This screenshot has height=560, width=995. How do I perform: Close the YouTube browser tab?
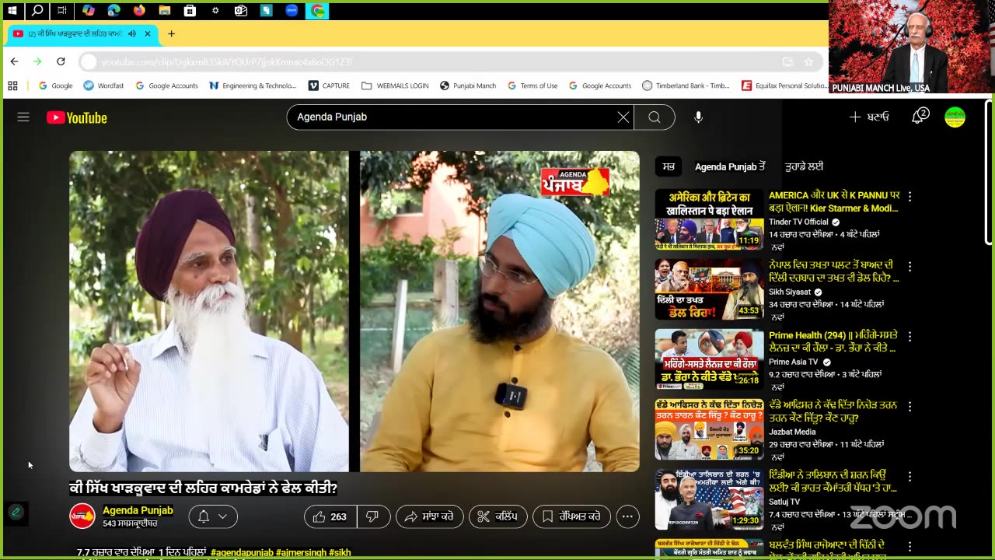(x=148, y=34)
